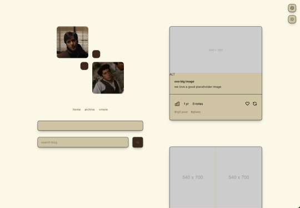Open the second 540 x 700 image
The height and width of the screenshot is (208, 300).
(239, 177)
